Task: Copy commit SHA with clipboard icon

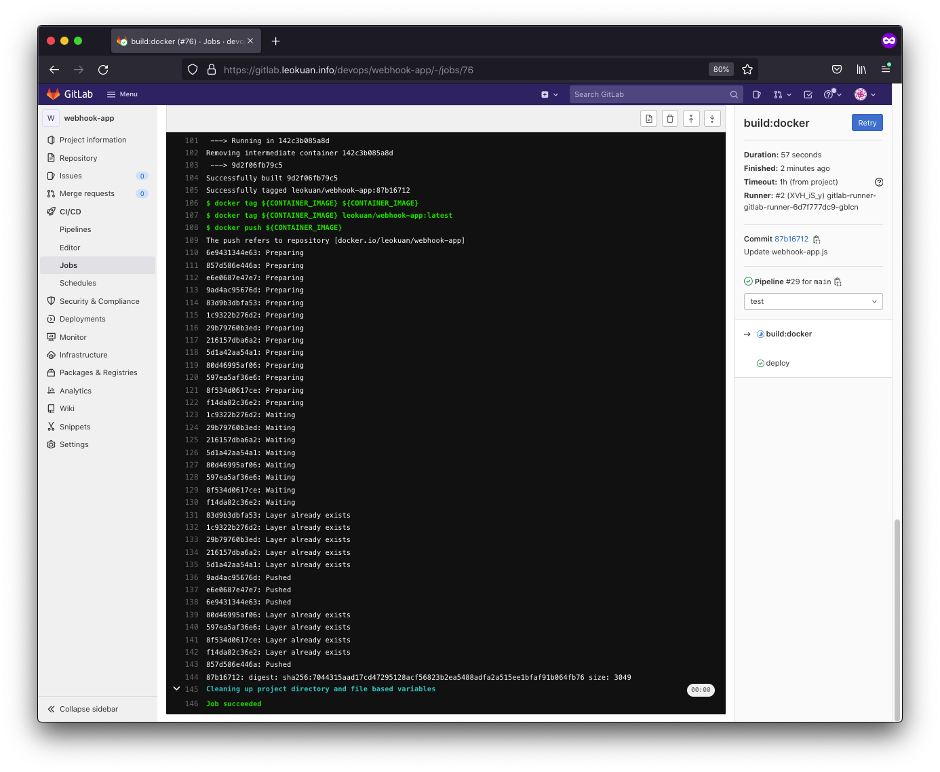Action: (817, 239)
